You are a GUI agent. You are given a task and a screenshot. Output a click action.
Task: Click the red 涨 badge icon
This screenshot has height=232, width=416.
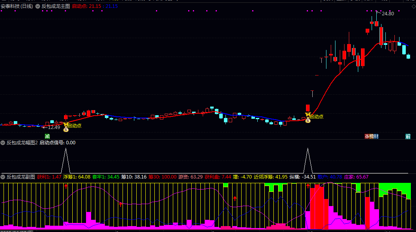tap(367, 136)
